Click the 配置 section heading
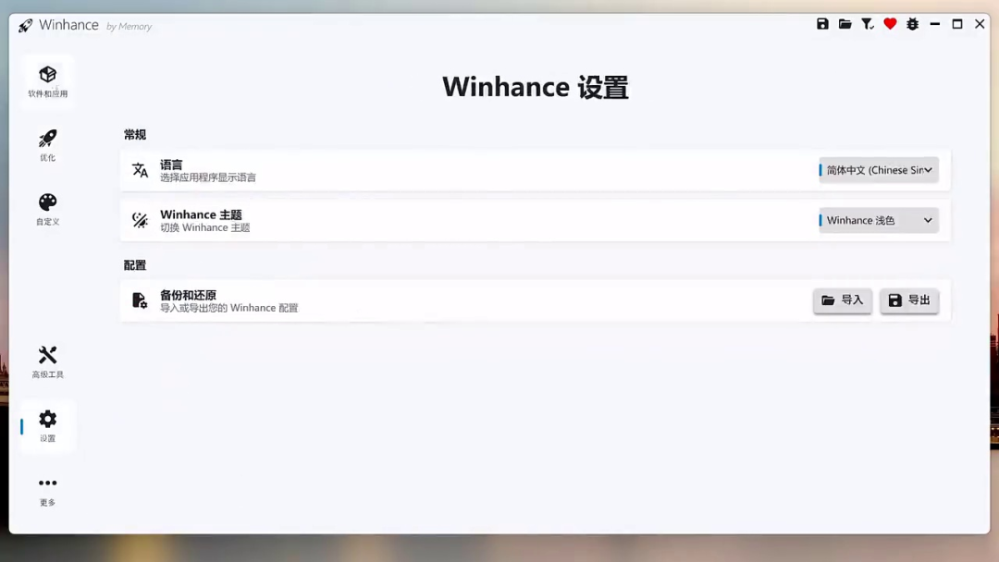This screenshot has width=999, height=562. pyautogui.click(x=135, y=264)
